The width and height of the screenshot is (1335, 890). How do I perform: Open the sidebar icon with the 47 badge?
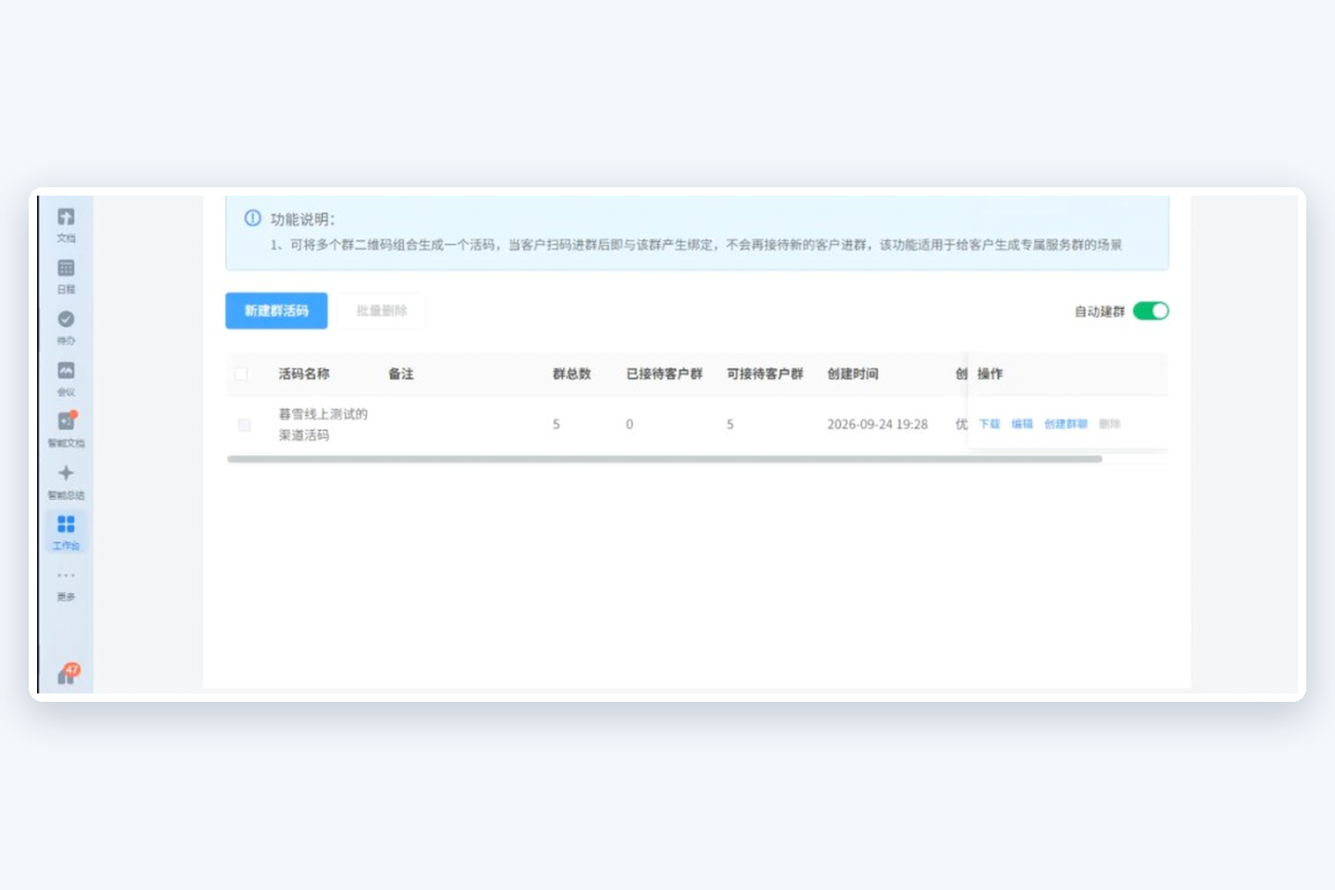tap(68, 674)
